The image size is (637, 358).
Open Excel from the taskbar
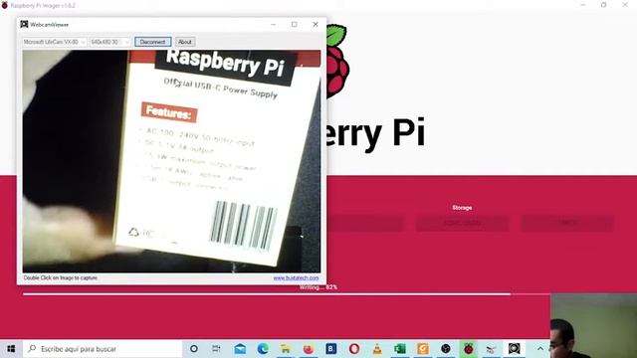click(400, 349)
